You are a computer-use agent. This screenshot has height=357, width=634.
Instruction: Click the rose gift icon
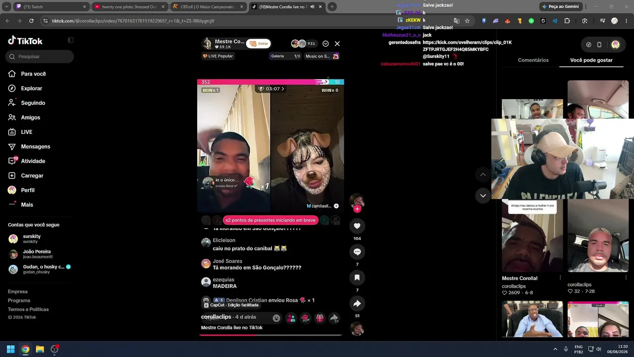click(x=306, y=318)
